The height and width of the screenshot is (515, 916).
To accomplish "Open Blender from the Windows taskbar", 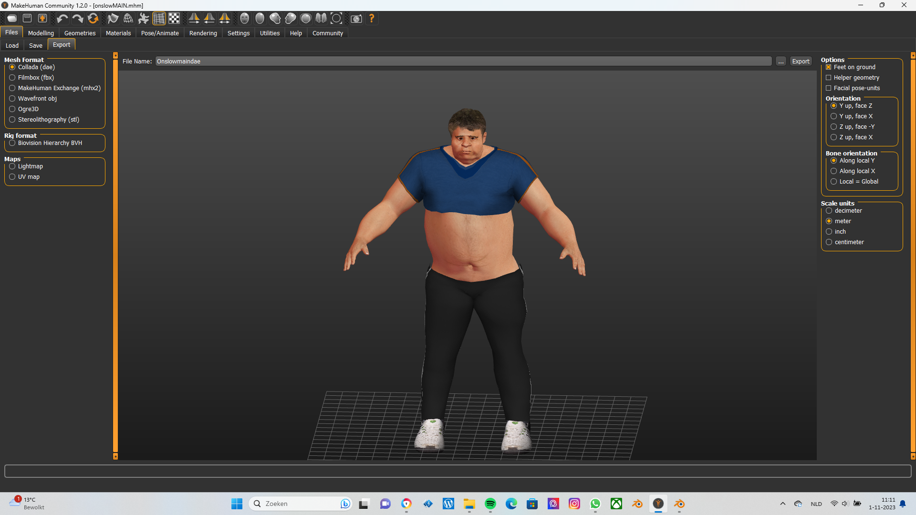I will click(x=637, y=504).
